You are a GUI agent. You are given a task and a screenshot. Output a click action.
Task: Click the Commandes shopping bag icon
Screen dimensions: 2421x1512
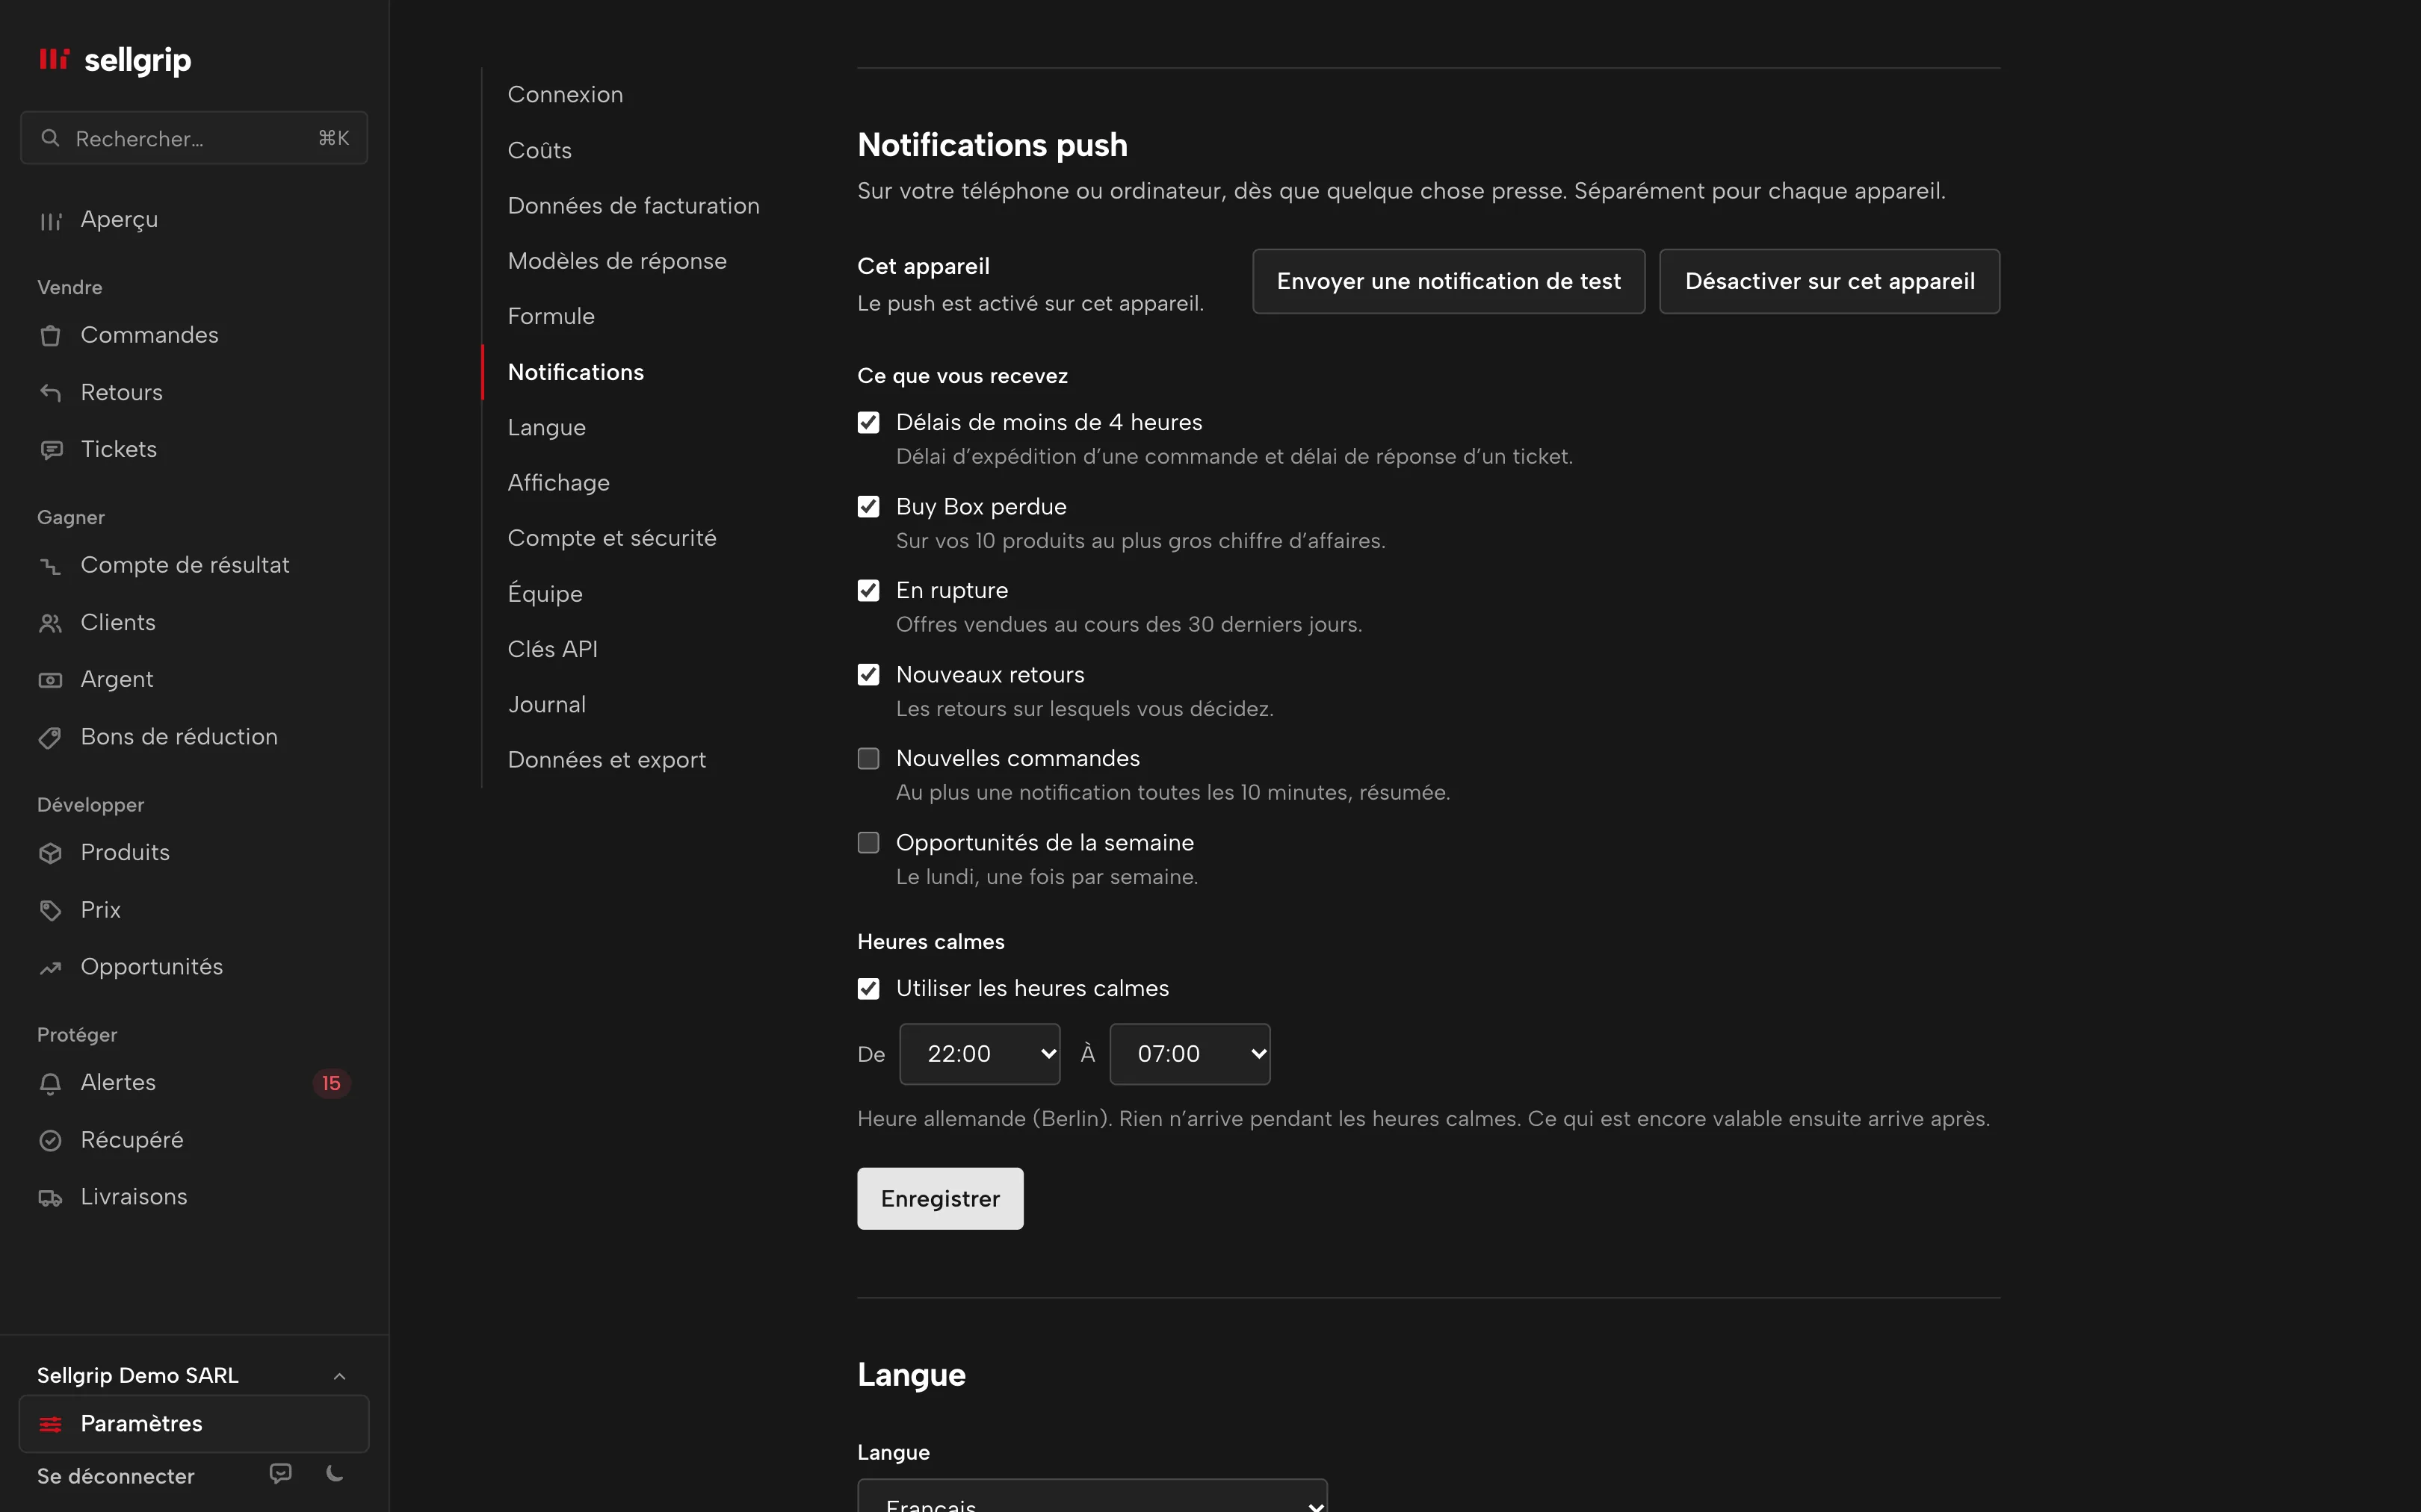pyautogui.click(x=50, y=336)
